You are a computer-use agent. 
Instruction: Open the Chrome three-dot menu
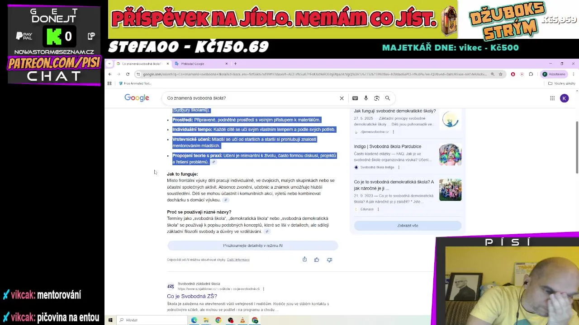click(573, 74)
